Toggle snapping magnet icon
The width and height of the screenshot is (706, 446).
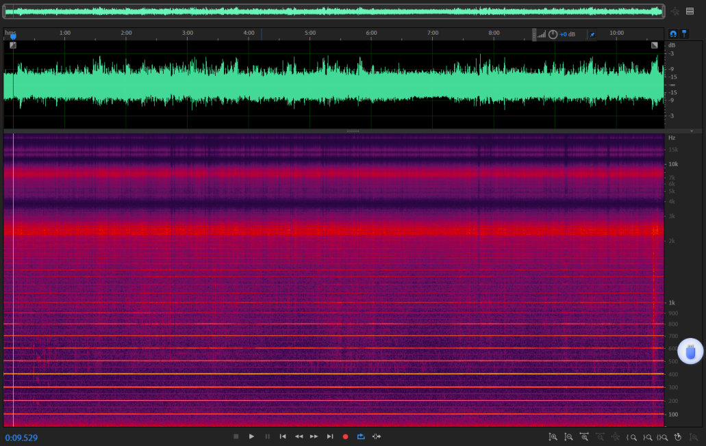tap(672, 34)
